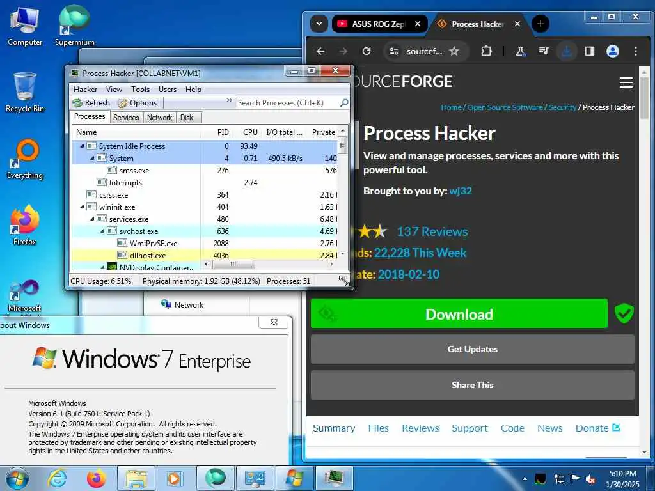Open Internet Explorer from the taskbar

[57, 478]
